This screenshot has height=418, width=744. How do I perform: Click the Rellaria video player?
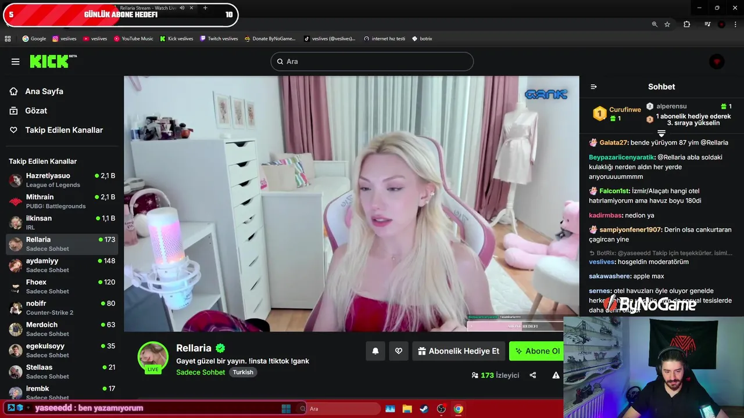click(352, 204)
